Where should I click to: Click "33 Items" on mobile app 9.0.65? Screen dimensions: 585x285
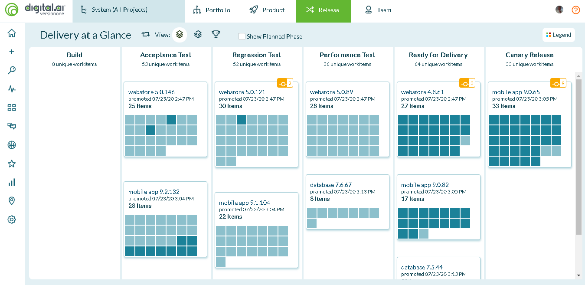pyautogui.click(x=504, y=106)
